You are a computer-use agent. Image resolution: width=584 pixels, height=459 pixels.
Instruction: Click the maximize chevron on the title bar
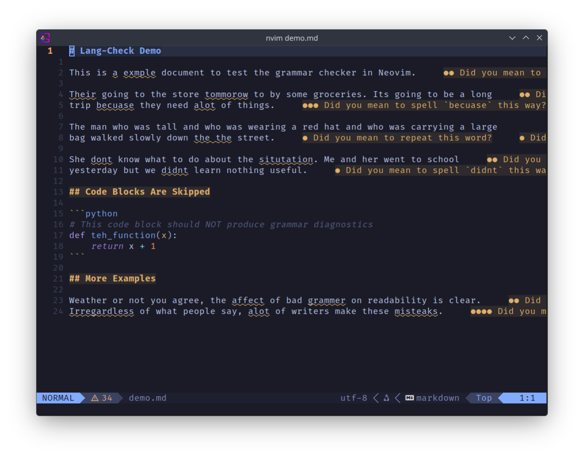click(526, 38)
